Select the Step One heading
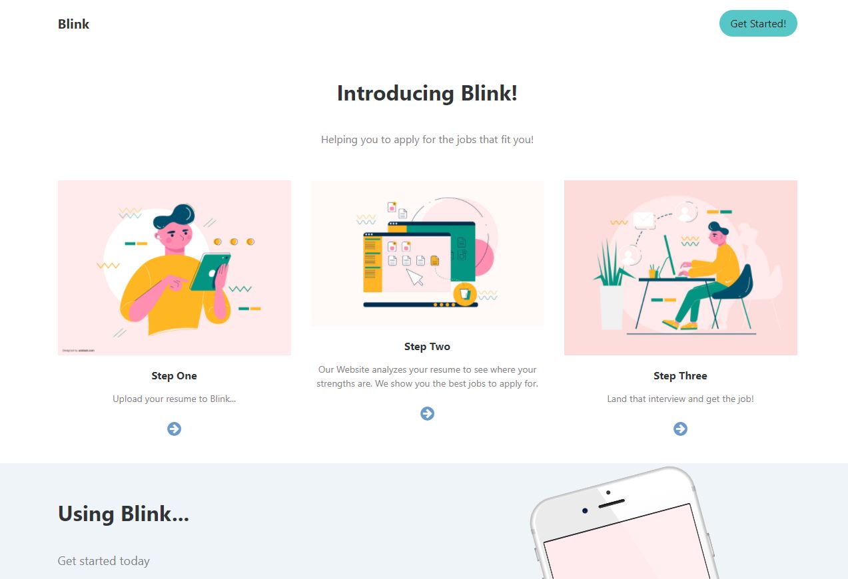 click(174, 375)
